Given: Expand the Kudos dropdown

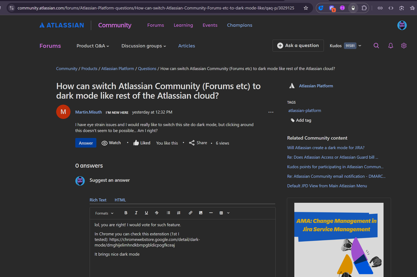Looking at the screenshot, I should [360, 46].
